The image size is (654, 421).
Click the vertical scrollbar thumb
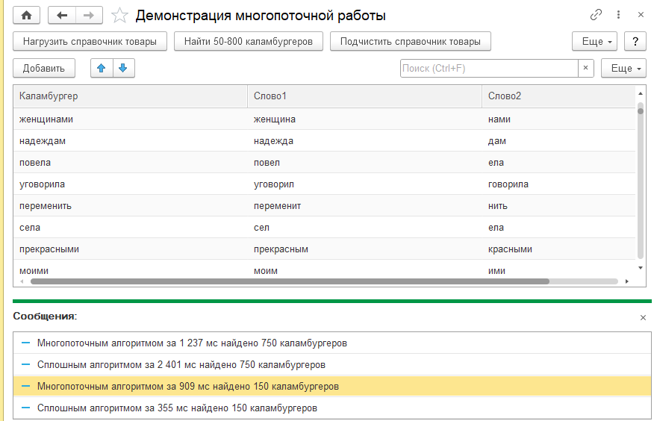[641, 111]
